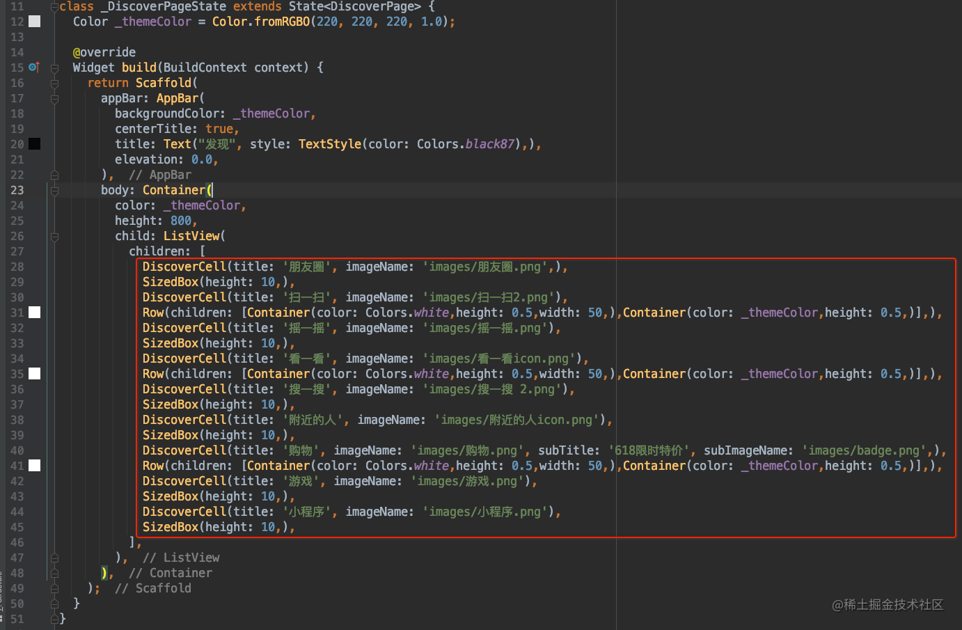Click the @override annotation
962x630 pixels.
coord(104,52)
